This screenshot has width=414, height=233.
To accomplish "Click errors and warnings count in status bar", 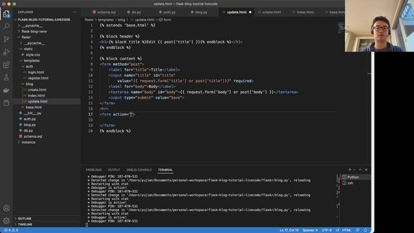I will tap(11, 230).
